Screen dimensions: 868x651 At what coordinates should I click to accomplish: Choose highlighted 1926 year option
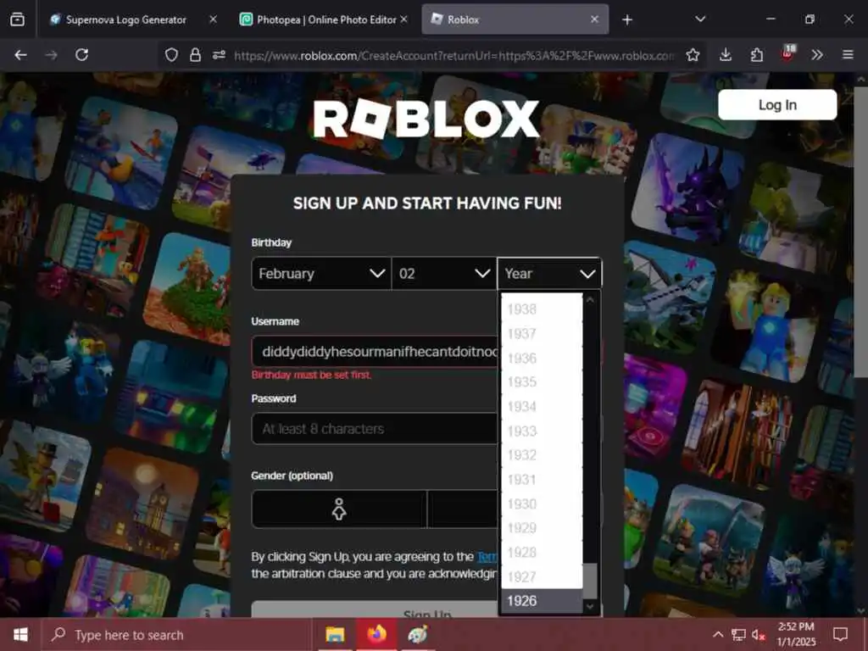point(542,601)
